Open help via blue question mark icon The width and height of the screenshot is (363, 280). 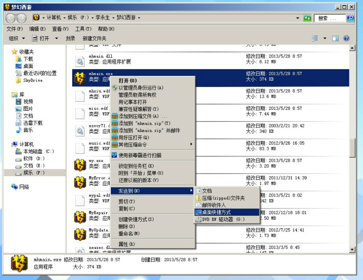coord(346,38)
